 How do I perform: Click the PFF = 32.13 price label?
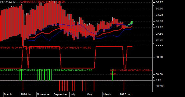[8, 2]
